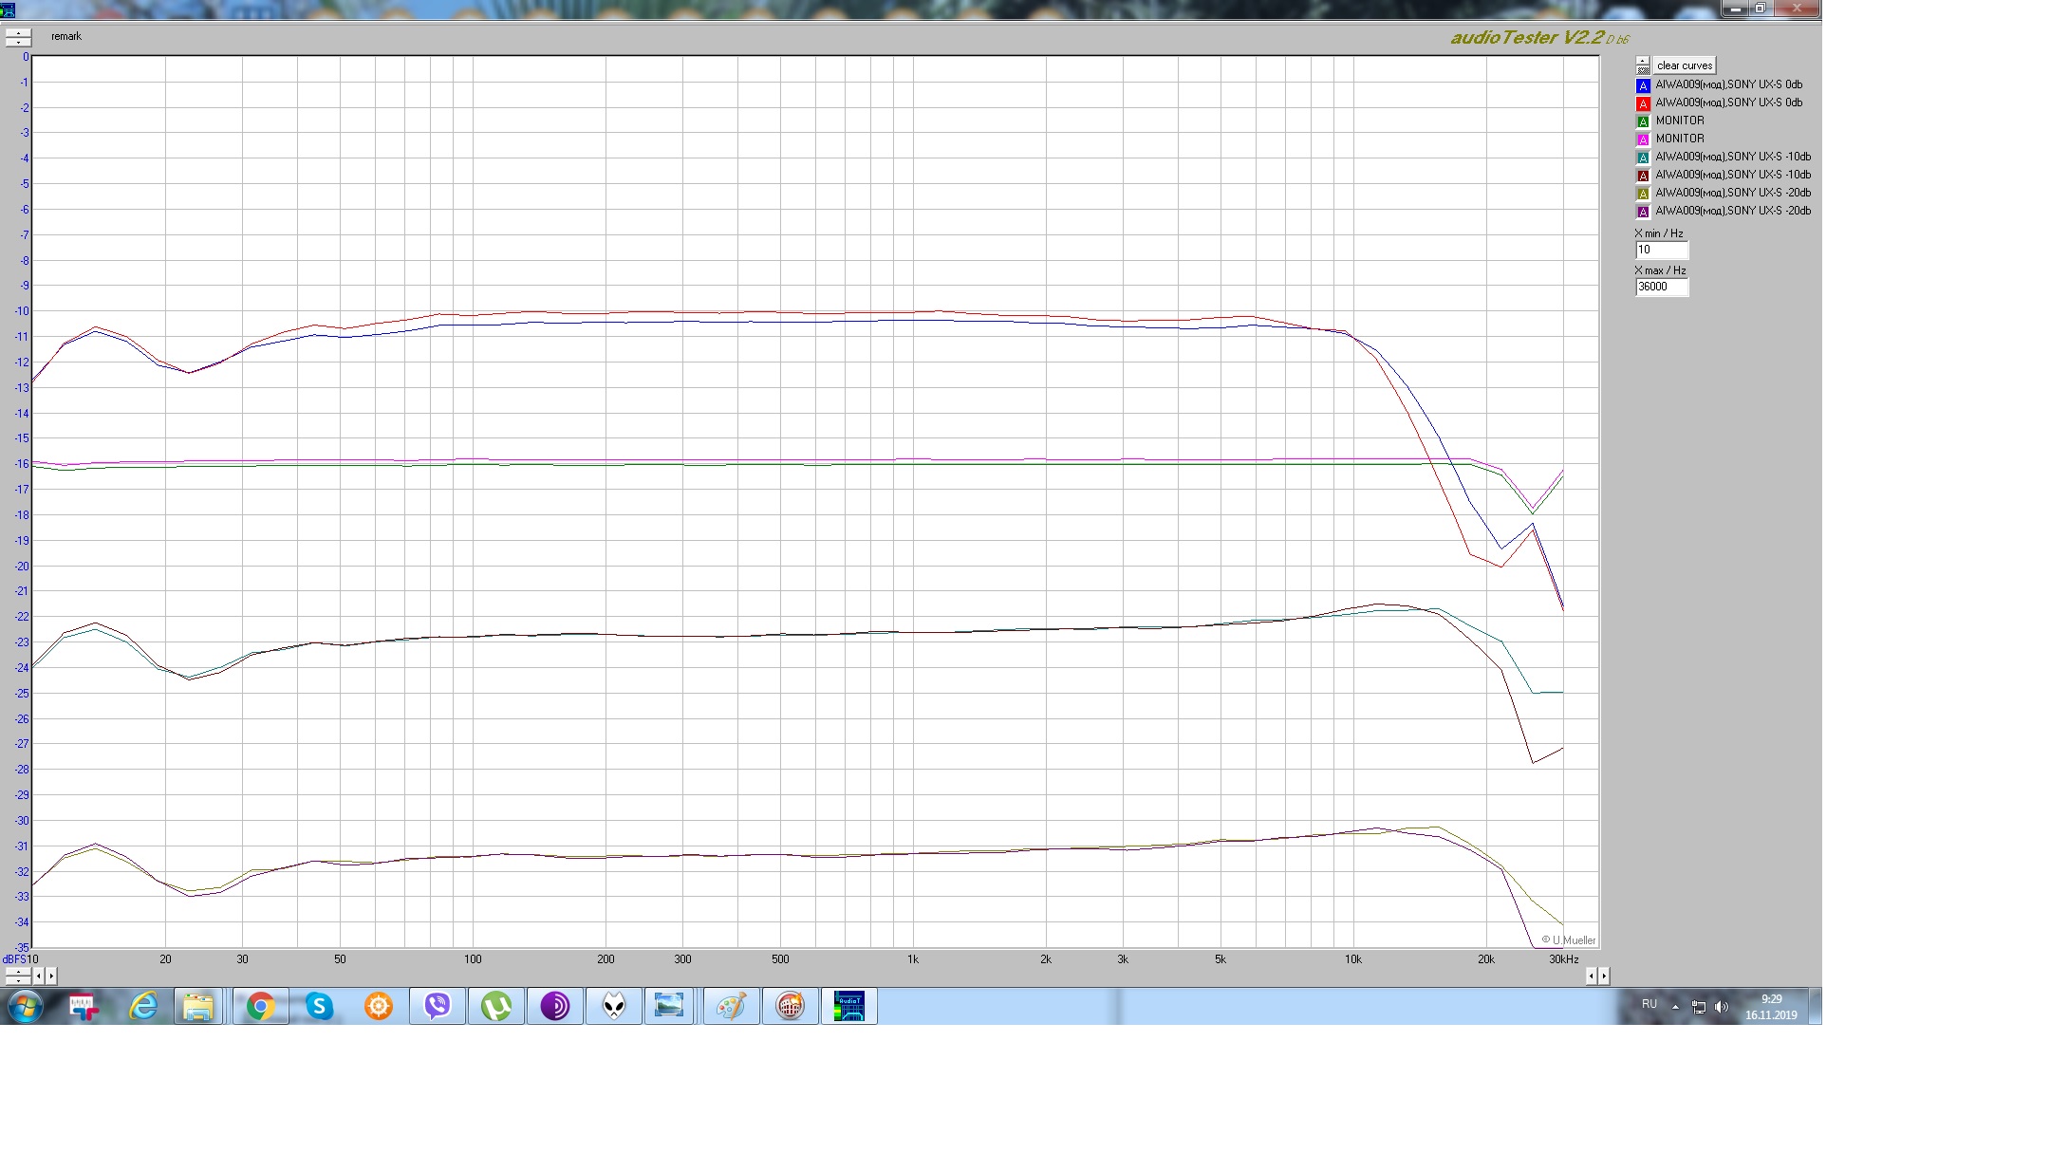Click the X max / Hz input field
The width and height of the screenshot is (2050, 1153).
(x=1661, y=287)
